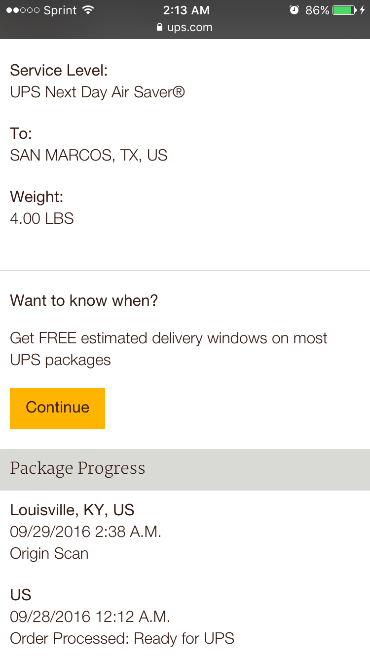Tap the yellow Continue button
Screen dimensions: 370x659
tap(57, 408)
